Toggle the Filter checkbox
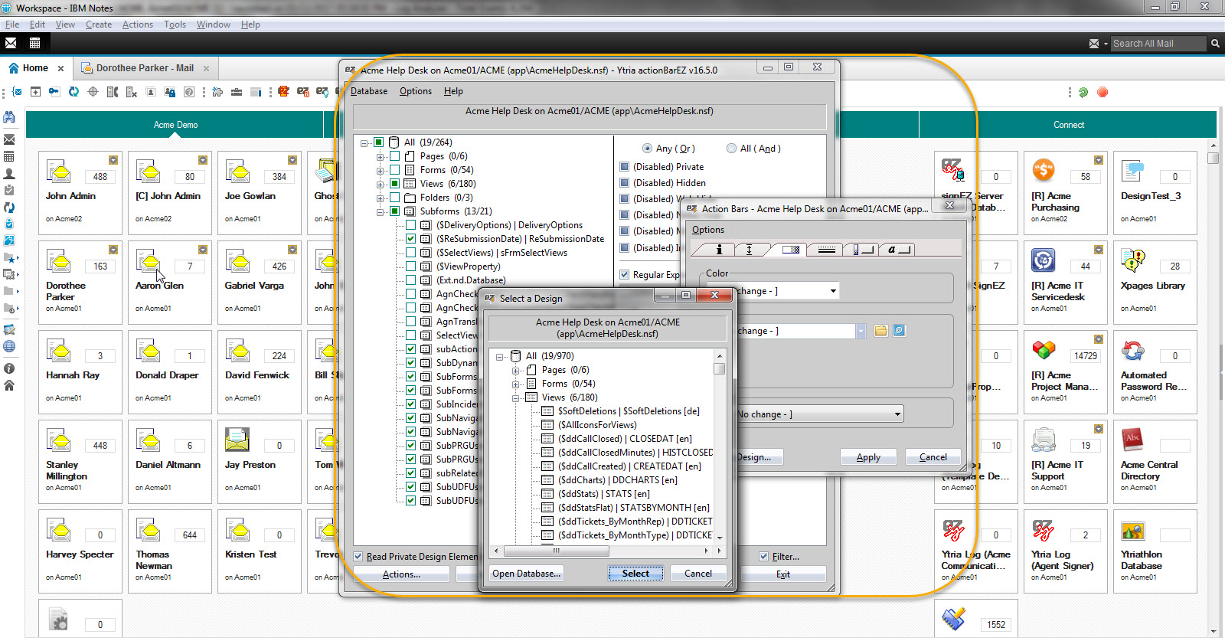 click(763, 557)
